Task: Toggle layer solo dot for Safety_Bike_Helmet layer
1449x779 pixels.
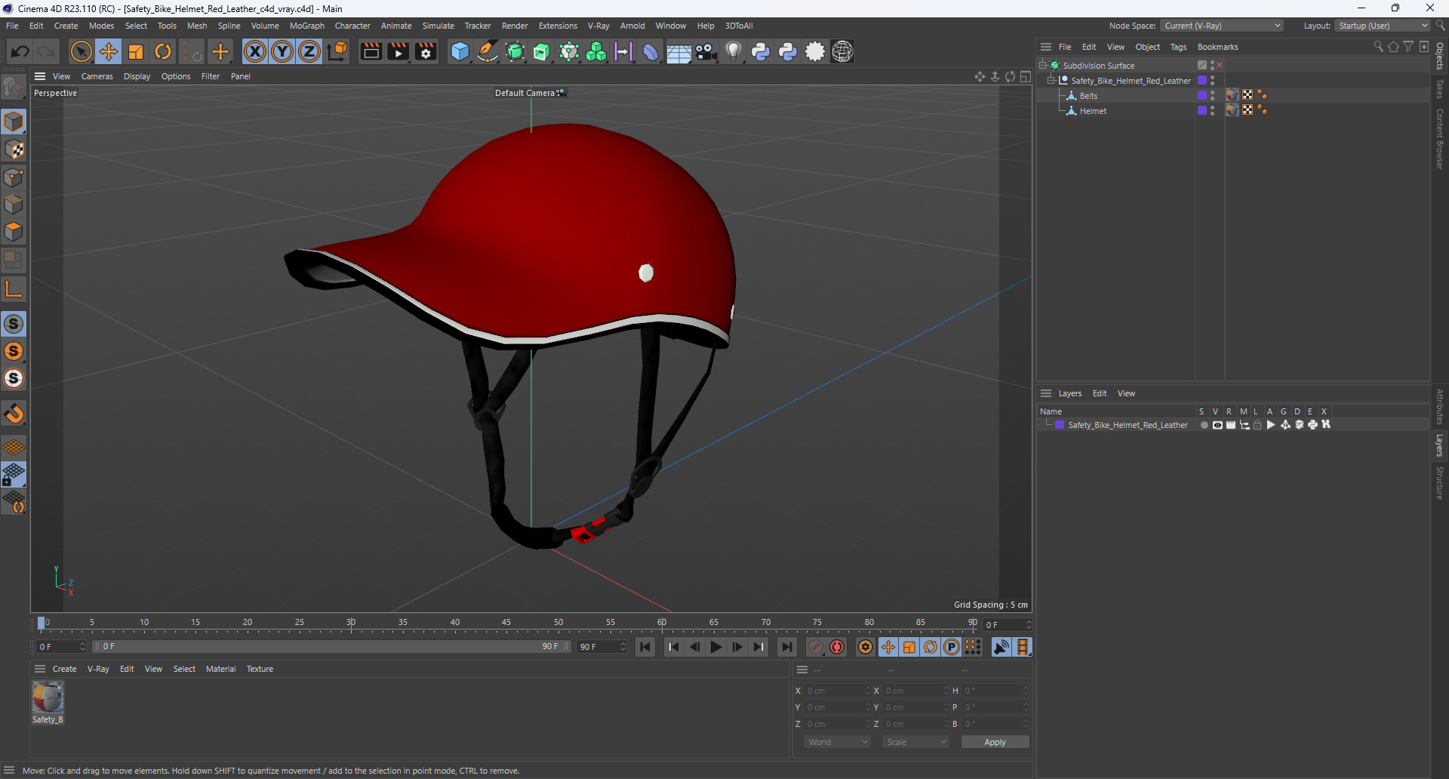Action: click(x=1204, y=425)
